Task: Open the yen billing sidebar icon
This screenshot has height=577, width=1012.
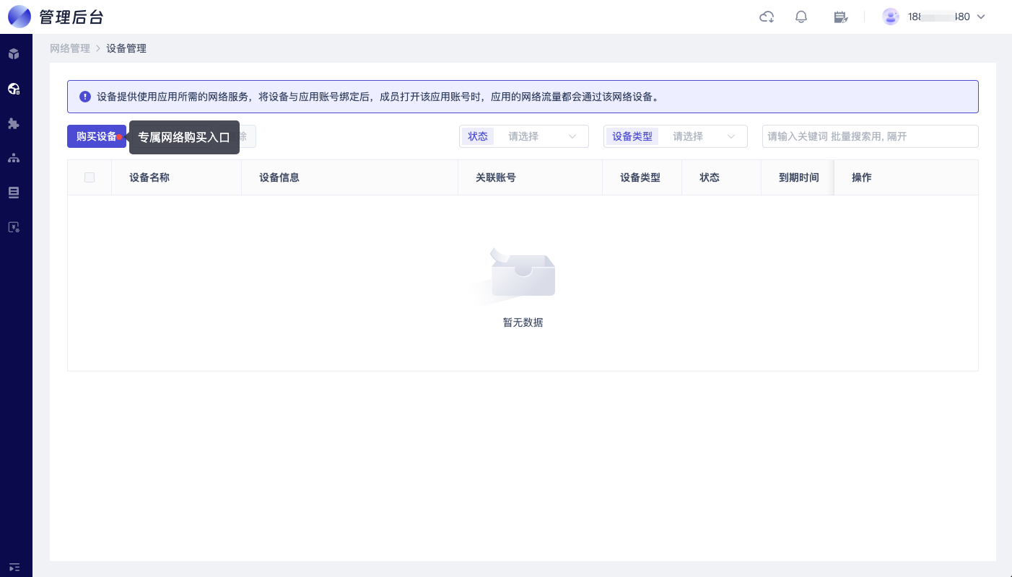Action: coord(14,227)
